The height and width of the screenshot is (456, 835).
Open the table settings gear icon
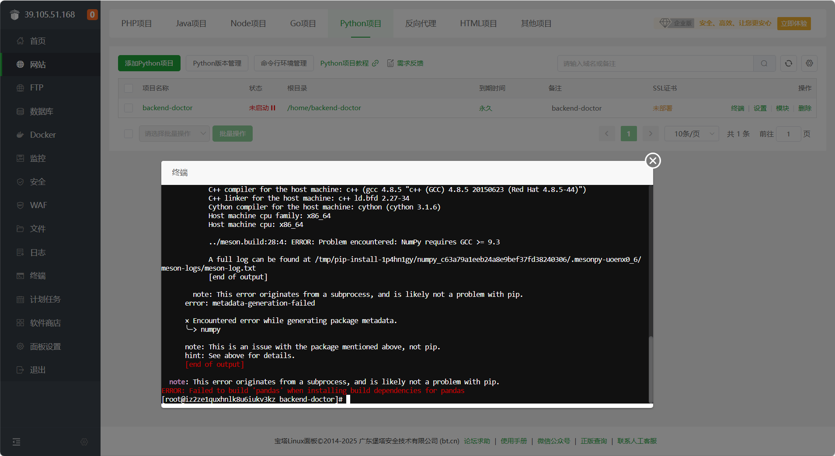pyautogui.click(x=809, y=63)
